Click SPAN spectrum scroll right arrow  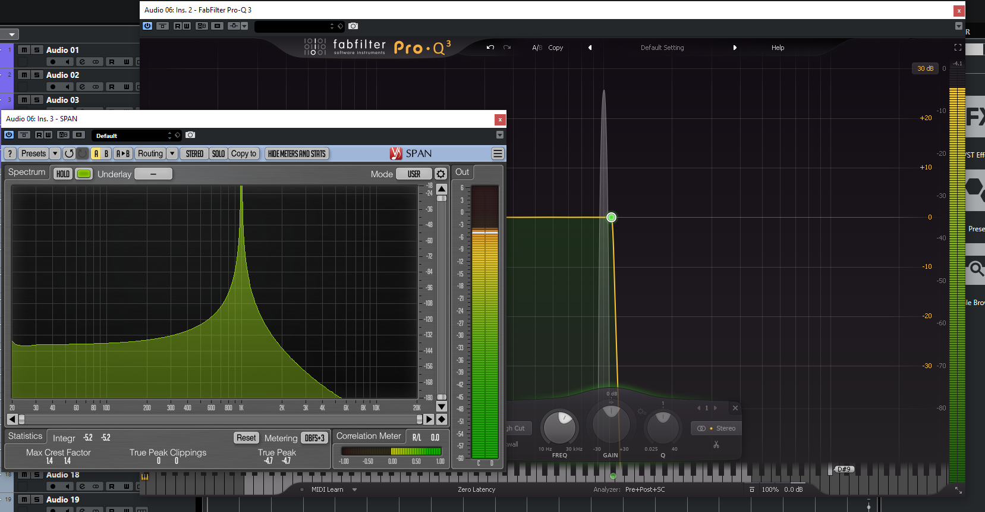429,419
